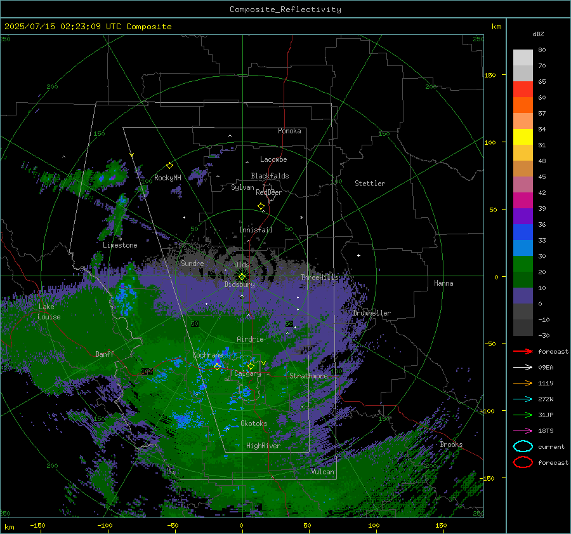The image size is (571, 534).
Task: Click the Cochrane label on map
Action: [x=207, y=355]
